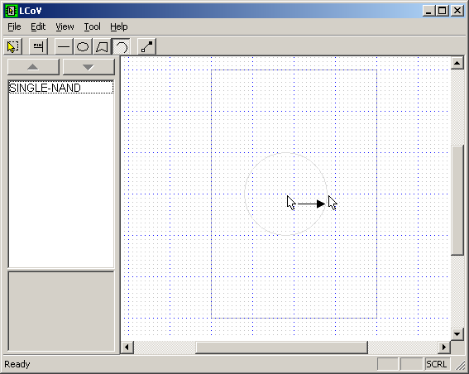Open the Edit menu
The height and width of the screenshot is (374, 469).
(x=38, y=27)
